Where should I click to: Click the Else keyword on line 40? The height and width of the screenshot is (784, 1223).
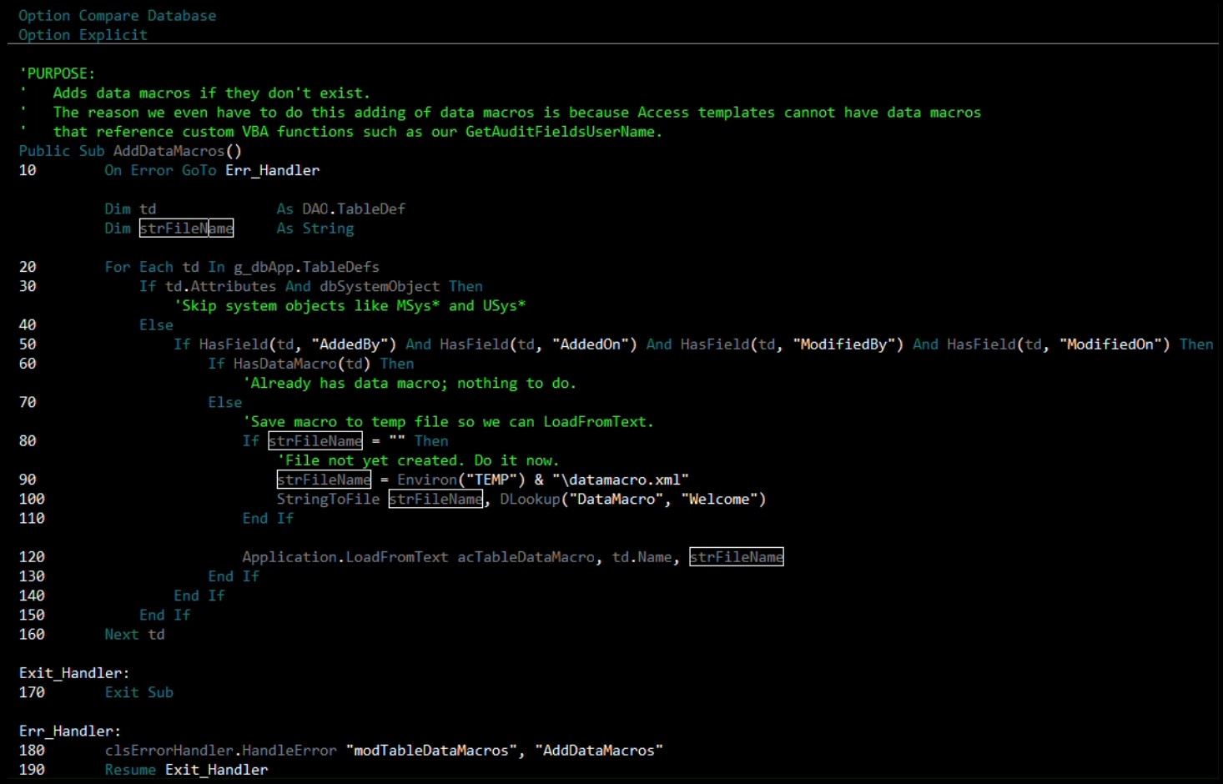[x=156, y=325]
